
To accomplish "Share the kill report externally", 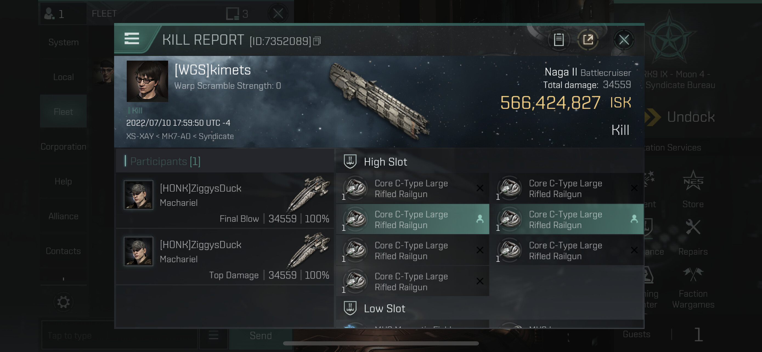I will (588, 40).
